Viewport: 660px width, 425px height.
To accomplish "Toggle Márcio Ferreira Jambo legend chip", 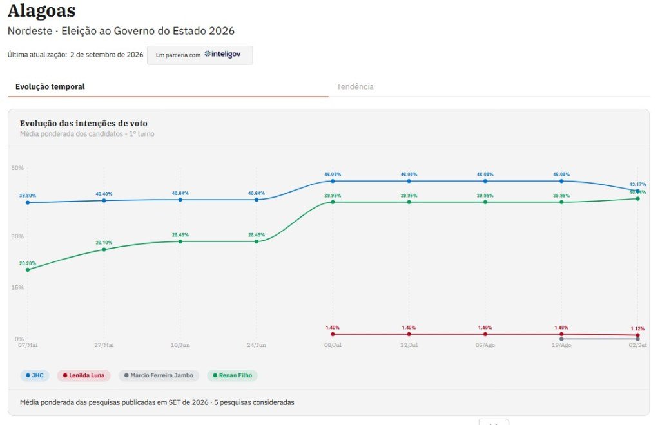I will [x=159, y=375].
